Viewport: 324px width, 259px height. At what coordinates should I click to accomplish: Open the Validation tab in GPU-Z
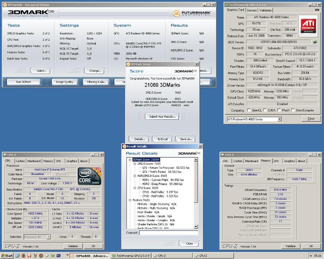(x=265, y=10)
